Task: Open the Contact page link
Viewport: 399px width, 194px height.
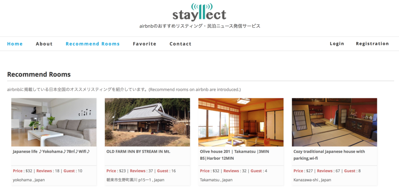Action: click(x=180, y=44)
